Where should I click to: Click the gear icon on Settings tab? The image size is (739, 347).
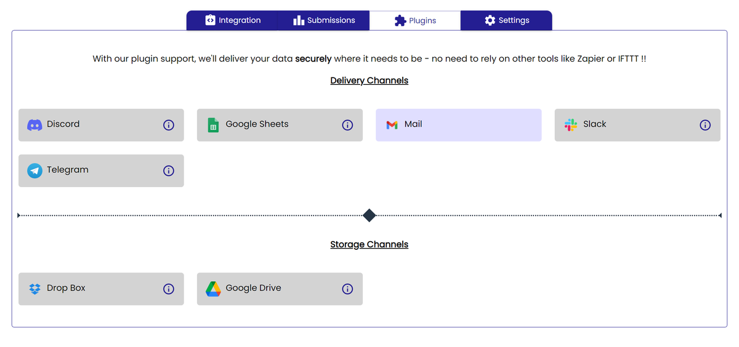490,20
